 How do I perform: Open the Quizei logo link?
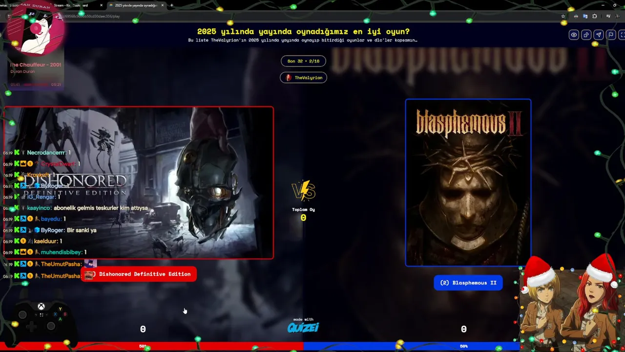303,327
